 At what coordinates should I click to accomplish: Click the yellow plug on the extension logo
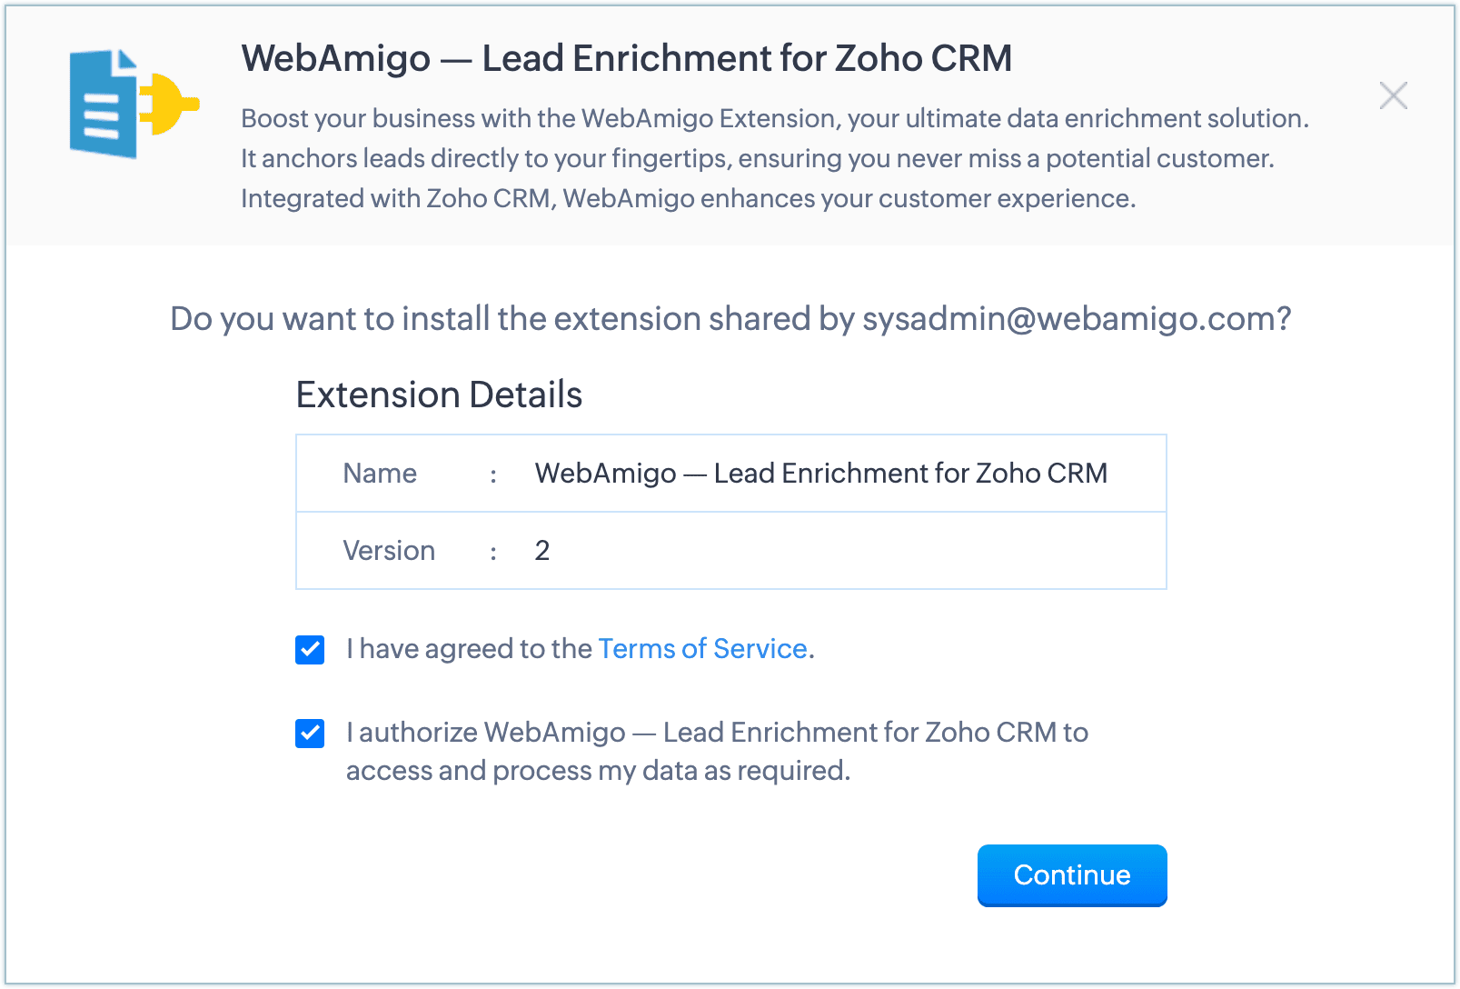(x=171, y=103)
